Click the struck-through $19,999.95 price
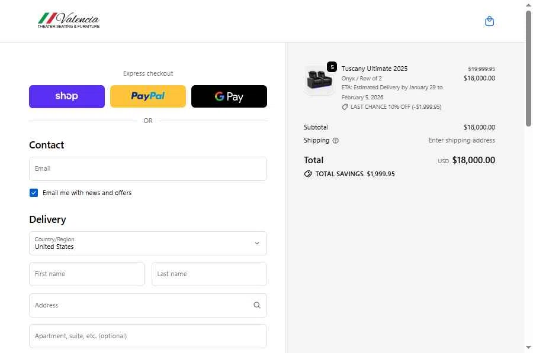Viewport: 533px width, 353px height. coord(481,69)
